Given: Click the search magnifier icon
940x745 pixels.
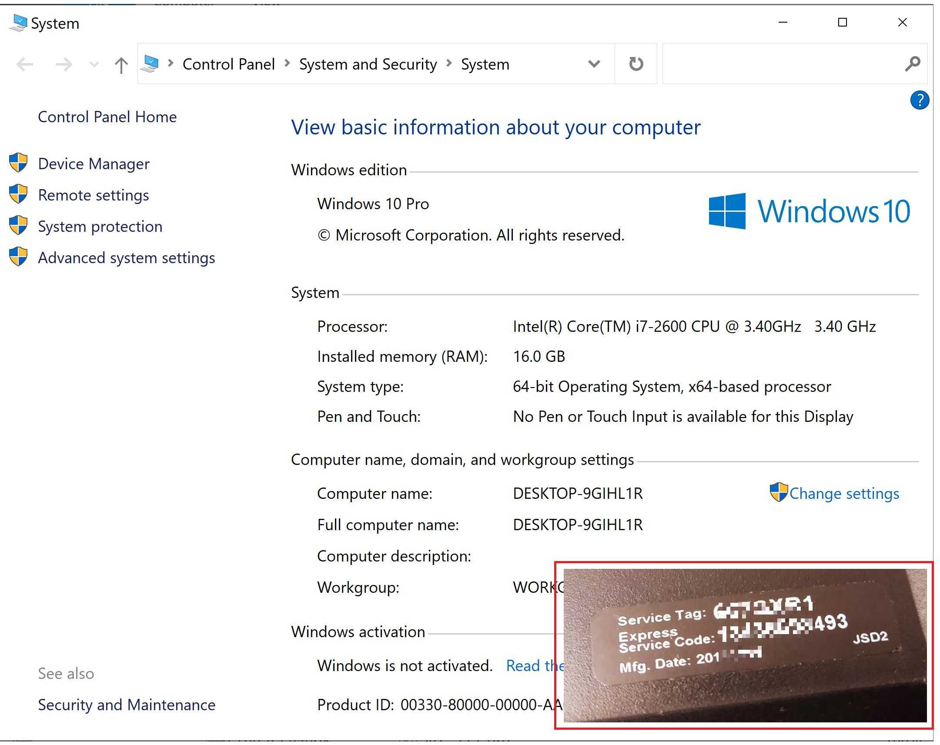Looking at the screenshot, I should click(x=913, y=64).
